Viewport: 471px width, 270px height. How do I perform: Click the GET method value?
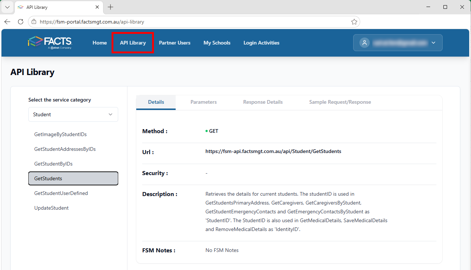(214, 131)
